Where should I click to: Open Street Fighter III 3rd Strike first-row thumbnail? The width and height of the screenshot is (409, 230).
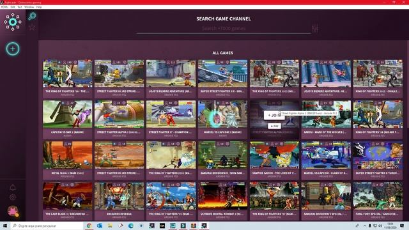point(120,73)
